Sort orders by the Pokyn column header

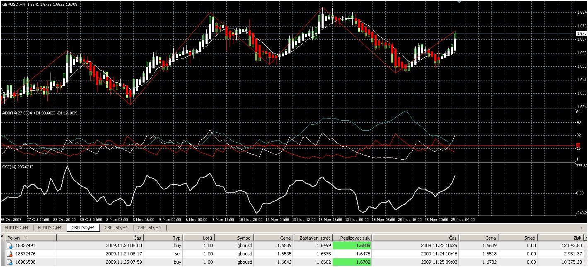point(30,238)
